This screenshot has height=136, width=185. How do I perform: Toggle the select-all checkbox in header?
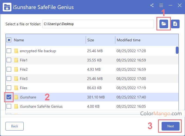point(9,40)
